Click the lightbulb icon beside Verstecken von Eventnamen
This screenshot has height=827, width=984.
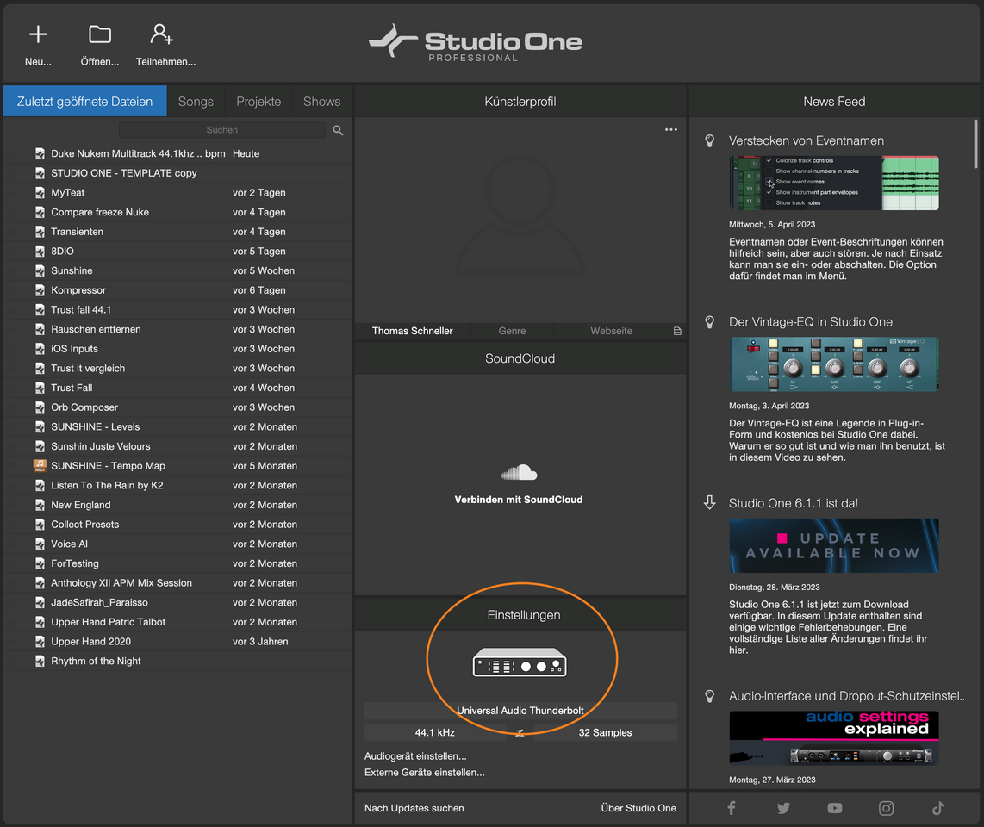click(710, 140)
